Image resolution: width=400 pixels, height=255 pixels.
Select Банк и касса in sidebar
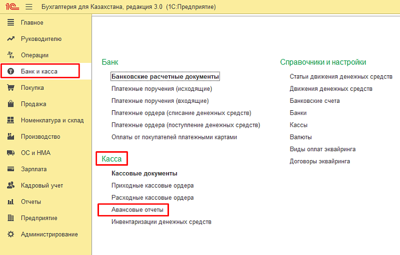coord(39,71)
